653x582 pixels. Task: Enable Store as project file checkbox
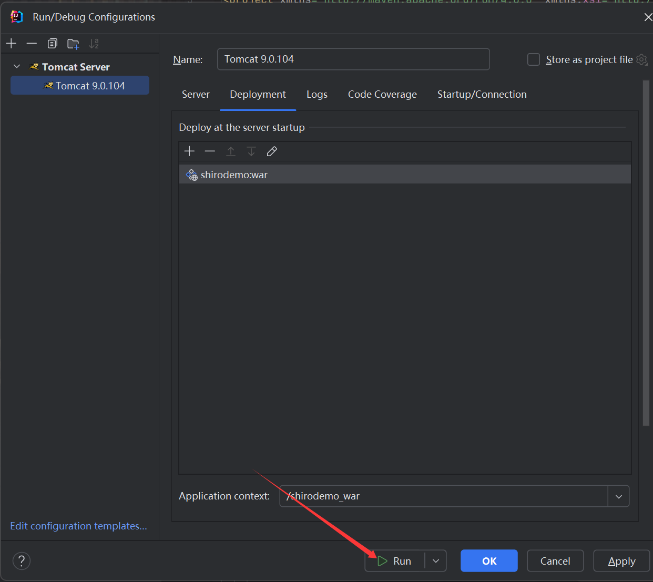[534, 59]
